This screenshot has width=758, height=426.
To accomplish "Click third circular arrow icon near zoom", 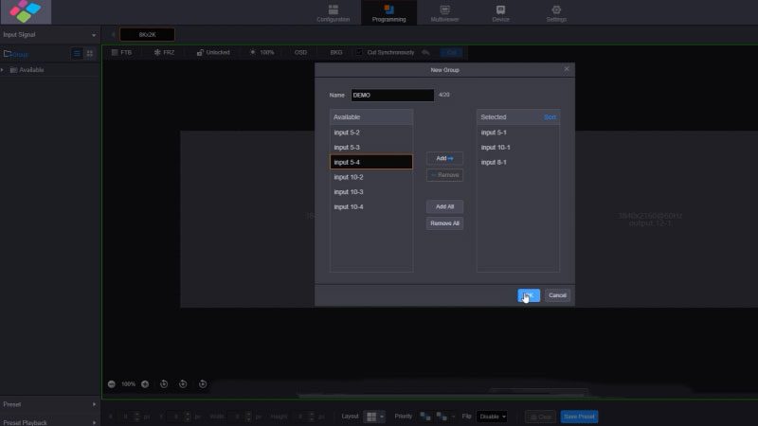I will pyautogui.click(x=203, y=384).
